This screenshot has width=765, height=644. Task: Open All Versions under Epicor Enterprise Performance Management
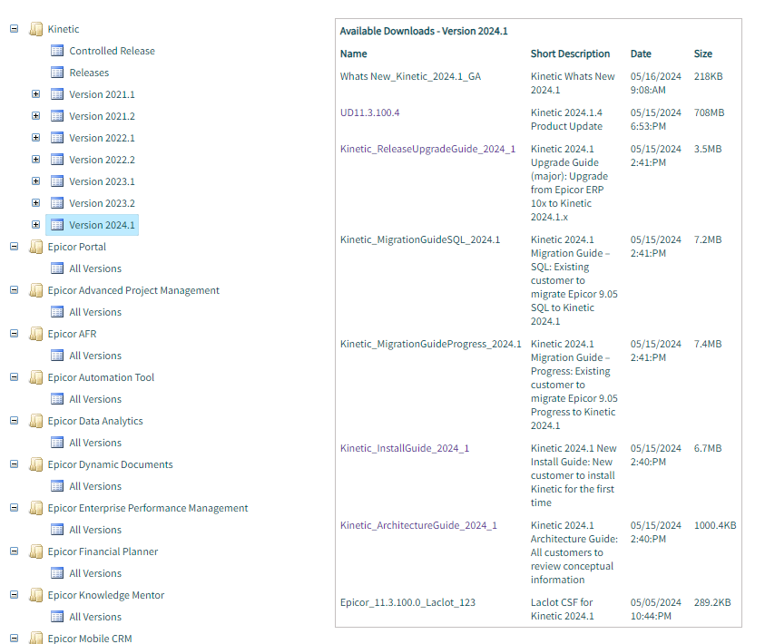pyautogui.click(x=95, y=530)
